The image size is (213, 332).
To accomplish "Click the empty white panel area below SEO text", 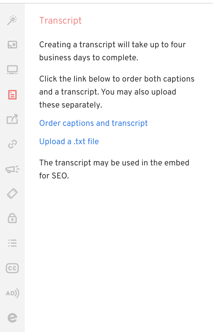I will pyautogui.click(x=119, y=254).
